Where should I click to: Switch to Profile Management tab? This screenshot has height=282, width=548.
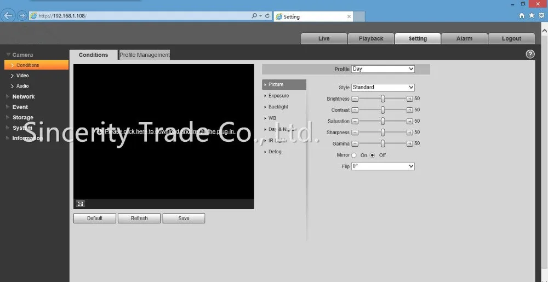tap(145, 55)
